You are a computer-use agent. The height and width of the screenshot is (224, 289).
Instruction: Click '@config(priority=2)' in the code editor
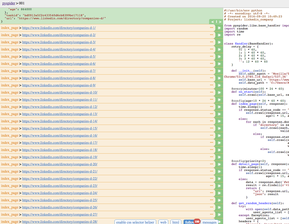click(249, 161)
